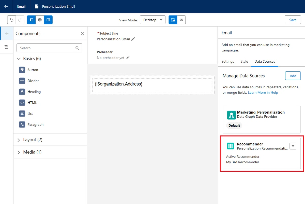Open the Recommender card dropdown menu
Screen dimensions: 305x204
pos(293,146)
